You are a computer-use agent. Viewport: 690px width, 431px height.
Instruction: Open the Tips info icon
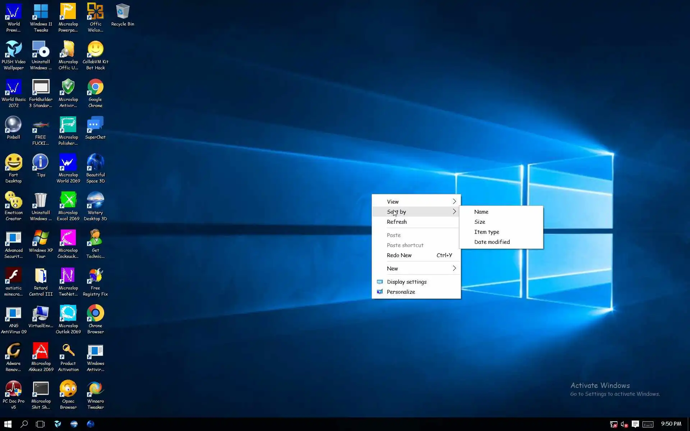click(41, 164)
